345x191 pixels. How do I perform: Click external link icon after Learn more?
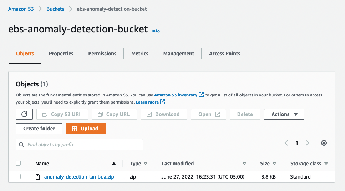point(163,102)
